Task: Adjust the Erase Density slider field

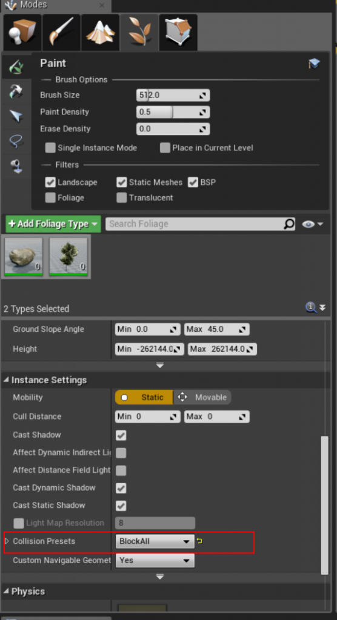Action: (x=173, y=129)
